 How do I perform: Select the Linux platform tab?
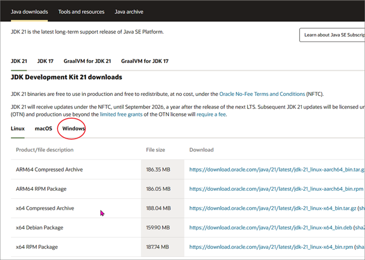click(18, 129)
